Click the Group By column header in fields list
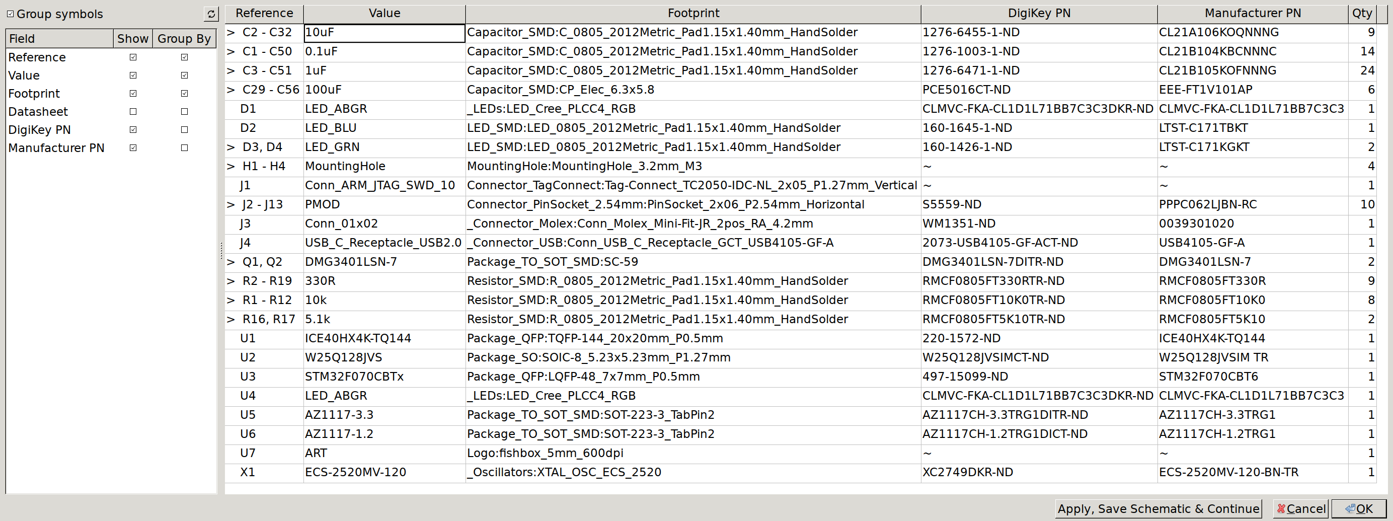 point(184,38)
